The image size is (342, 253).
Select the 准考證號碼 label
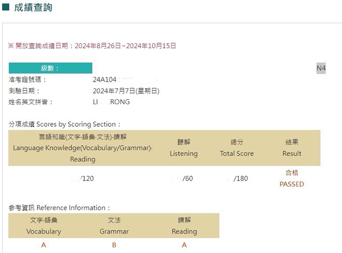click(27, 80)
